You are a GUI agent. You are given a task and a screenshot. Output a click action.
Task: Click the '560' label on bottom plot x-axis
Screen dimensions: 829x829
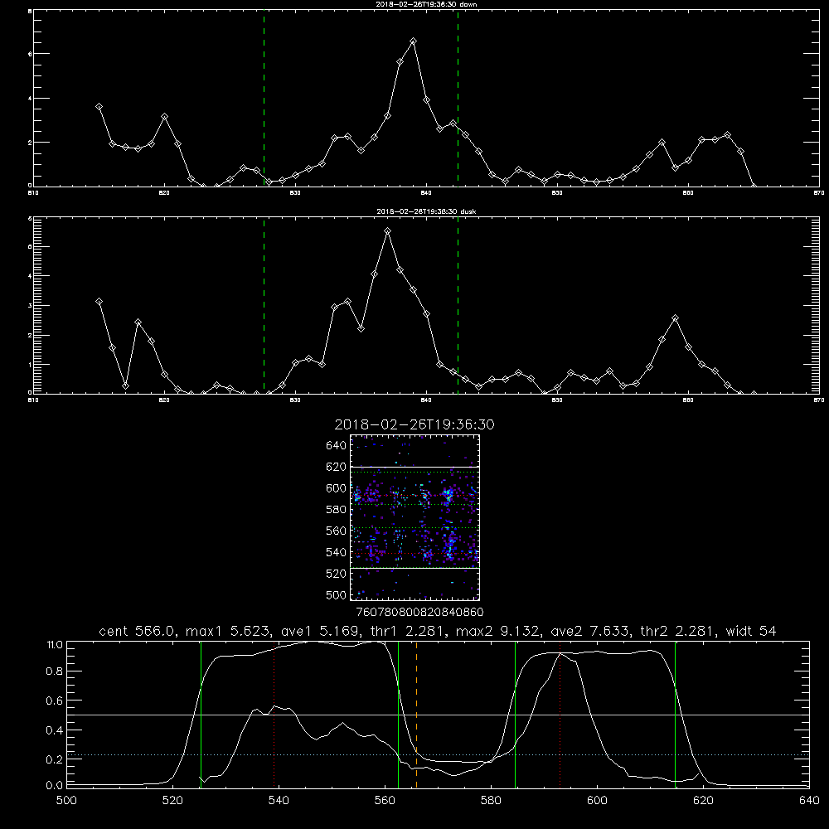tap(385, 801)
